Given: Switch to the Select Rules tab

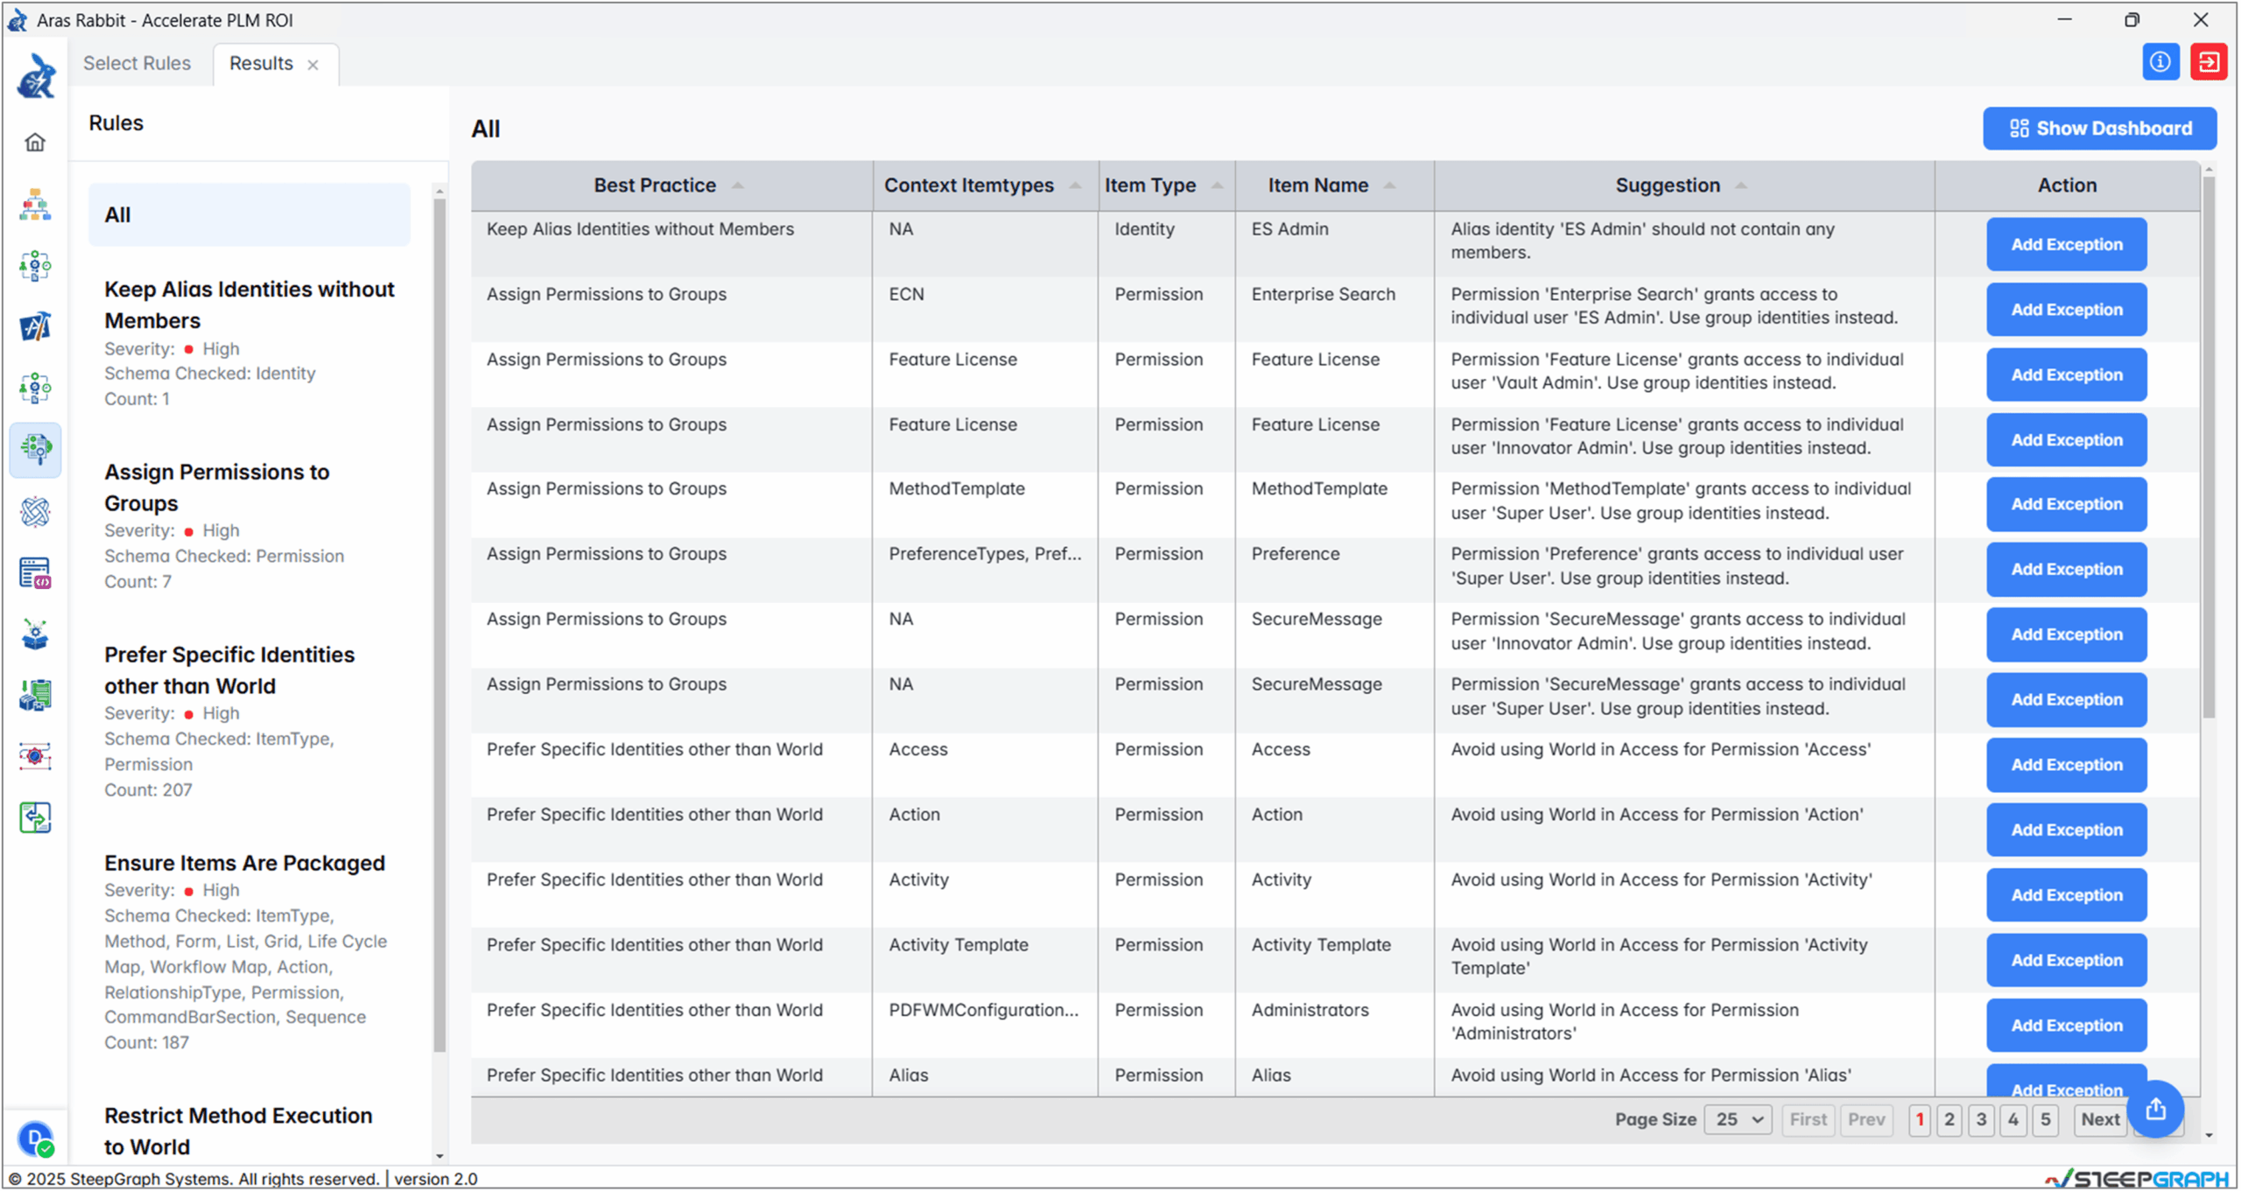Looking at the screenshot, I should click(137, 63).
